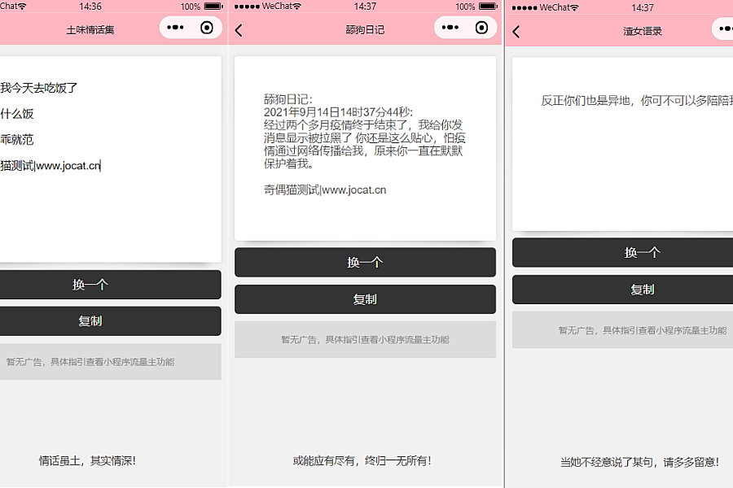Screen dimensions: 733x488
Task: Open the three-dot menu in 舔狗日记 header
Action: click(450, 28)
